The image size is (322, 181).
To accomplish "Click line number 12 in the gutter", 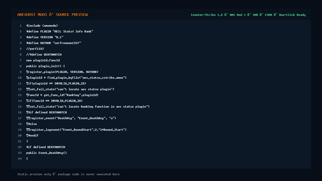I will coord(20,89).
